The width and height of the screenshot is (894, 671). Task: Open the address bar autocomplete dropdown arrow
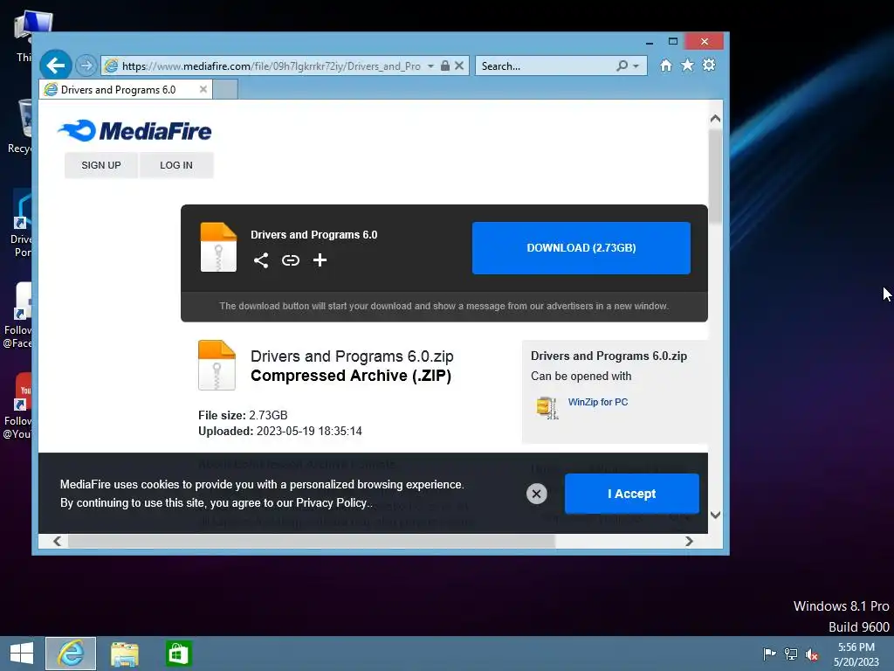[430, 66]
